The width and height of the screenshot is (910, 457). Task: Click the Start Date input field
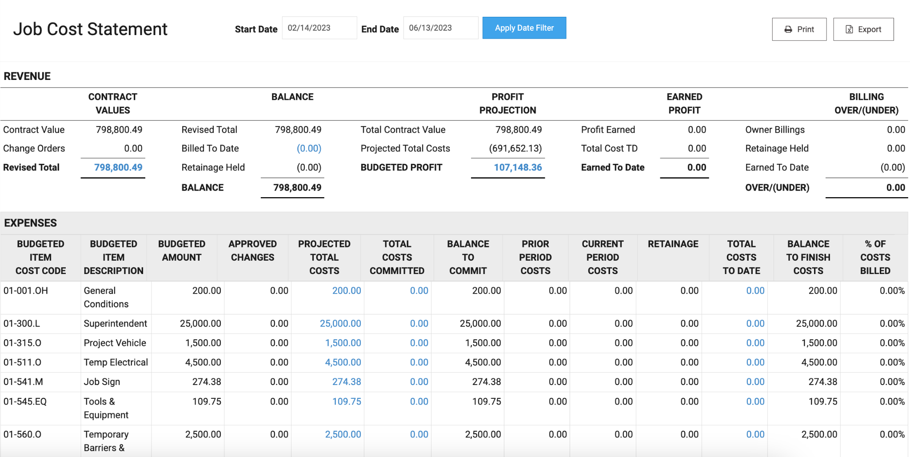click(x=319, y=28)
